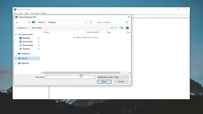Close the Import Registry File dialog

click(128, 17)
